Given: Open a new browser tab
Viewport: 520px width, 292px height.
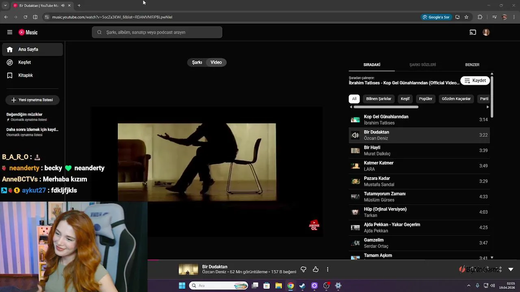Looking at the screenshot, I should tap(79, 5).
